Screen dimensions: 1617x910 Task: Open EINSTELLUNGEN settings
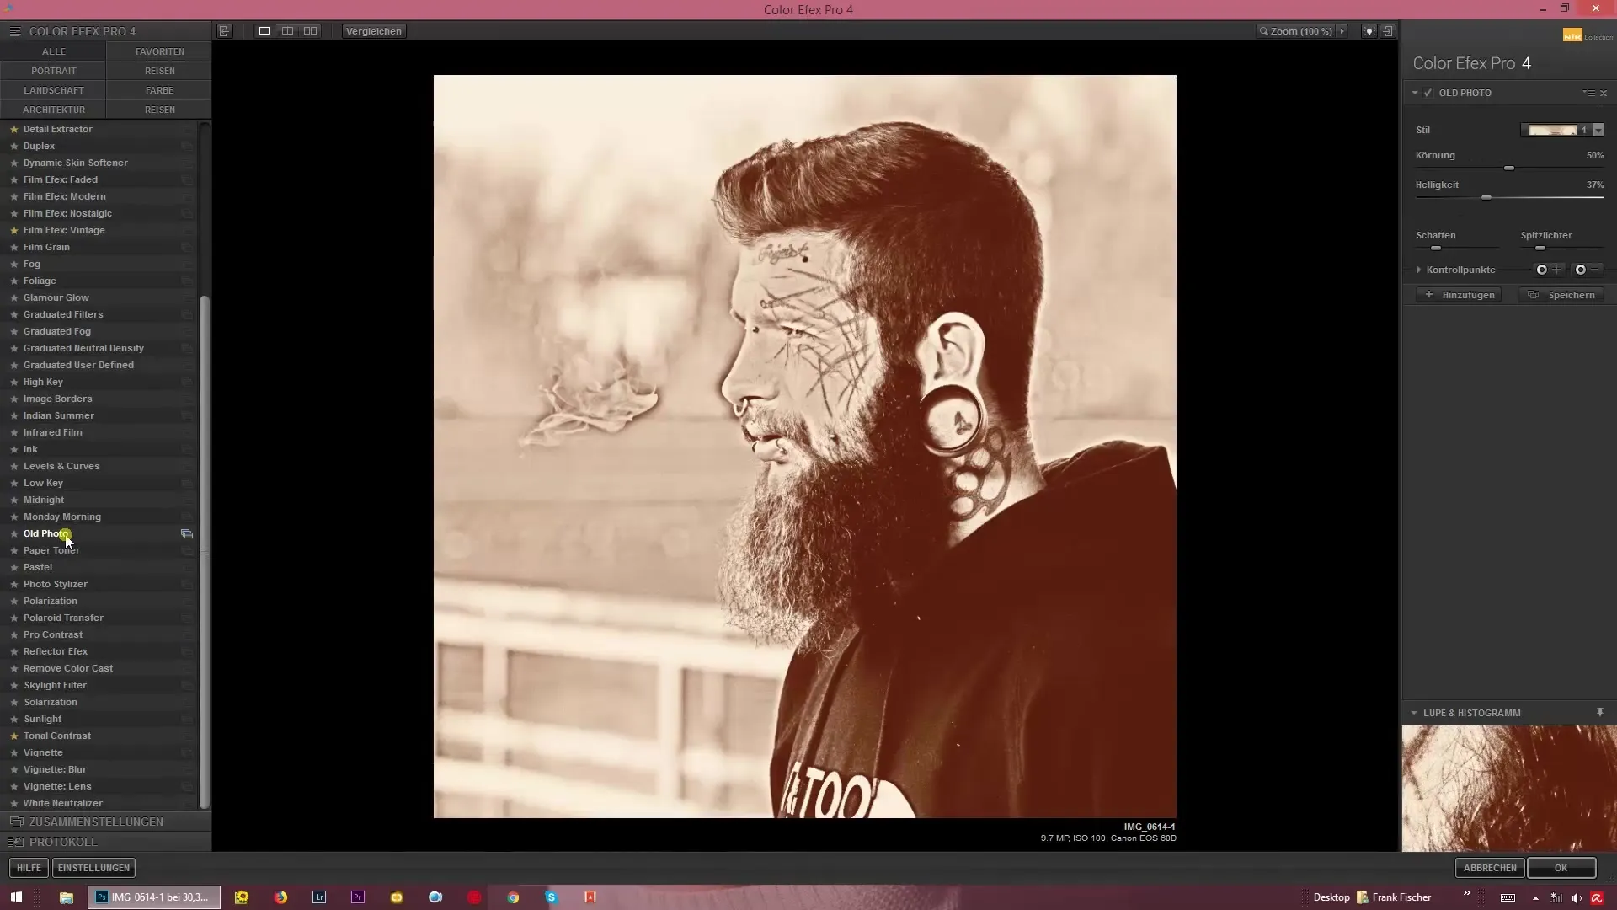coord(93,868)
